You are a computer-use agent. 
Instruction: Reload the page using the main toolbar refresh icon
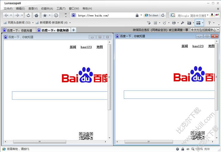(x=28, y=15)
